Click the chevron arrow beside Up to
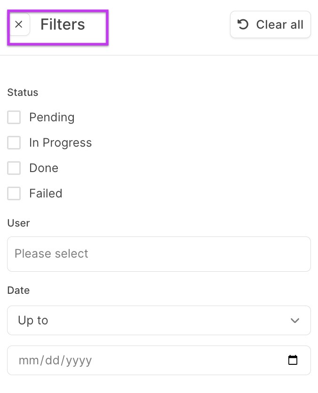Screen dimensions: 318x393 295,321
